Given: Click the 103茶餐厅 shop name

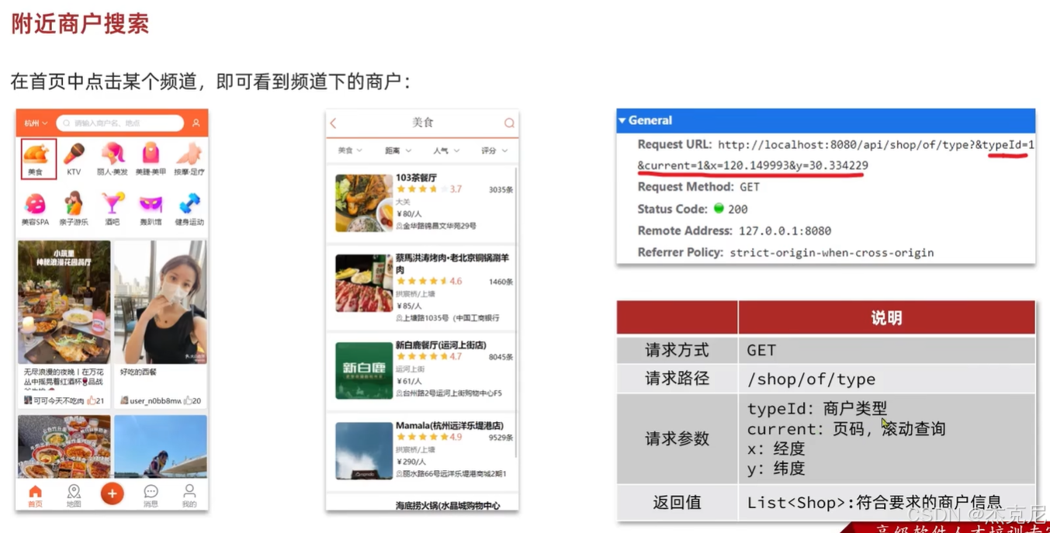Looking at the screenshot, I should (416, 178).
